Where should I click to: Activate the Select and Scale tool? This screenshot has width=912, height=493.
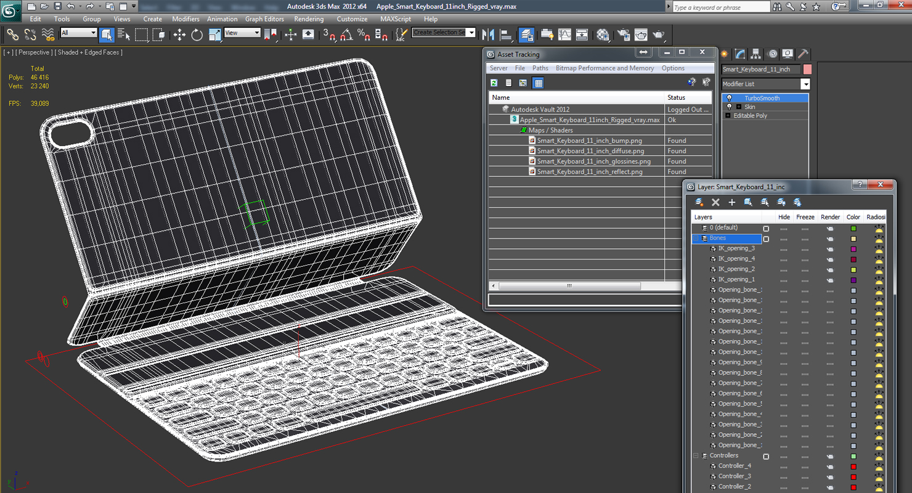[x=214, y=35]
